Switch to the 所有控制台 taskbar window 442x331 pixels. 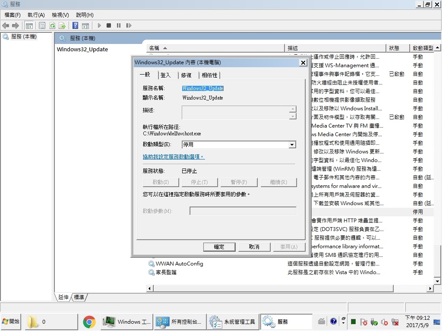[180, 322]
